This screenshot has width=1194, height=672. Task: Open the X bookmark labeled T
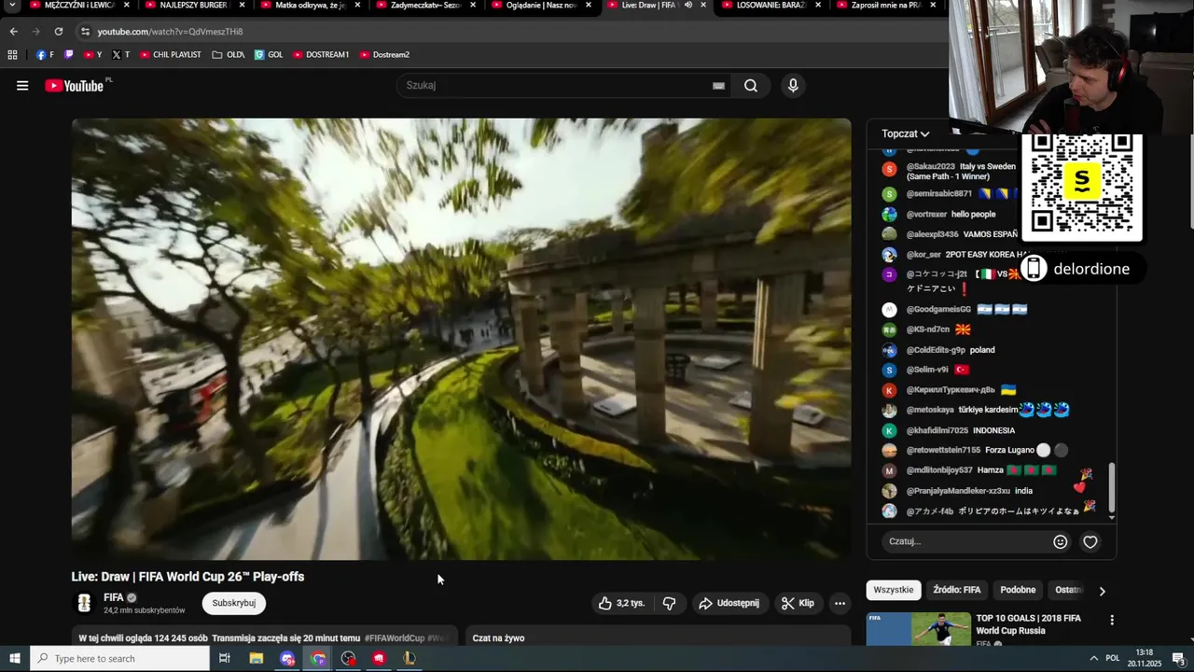point(120,55)
